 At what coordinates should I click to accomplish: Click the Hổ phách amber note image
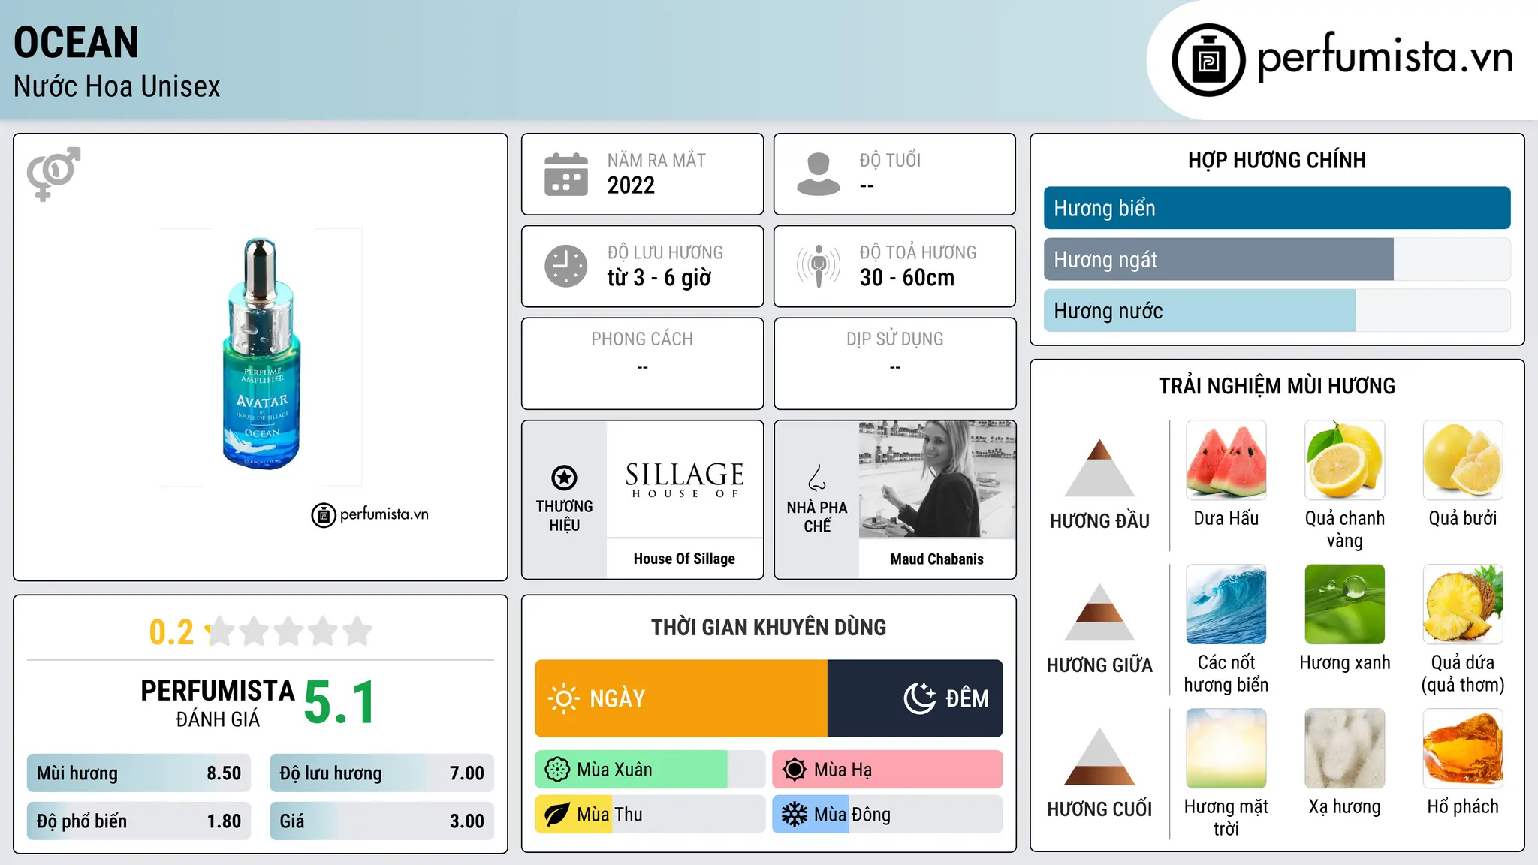coord(1463,748)
